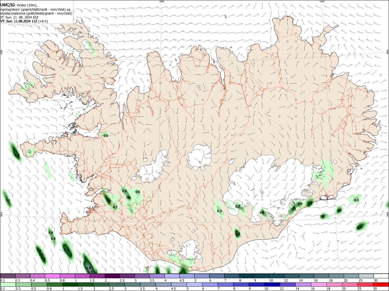
Task: Select the crimson swatch labeled 25 in lower legend
Action: [x=365, y=284]
